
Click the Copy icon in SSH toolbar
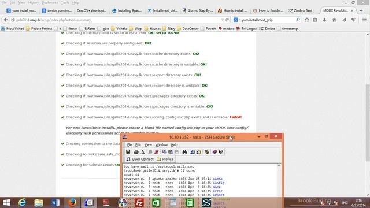pos(164,152)
